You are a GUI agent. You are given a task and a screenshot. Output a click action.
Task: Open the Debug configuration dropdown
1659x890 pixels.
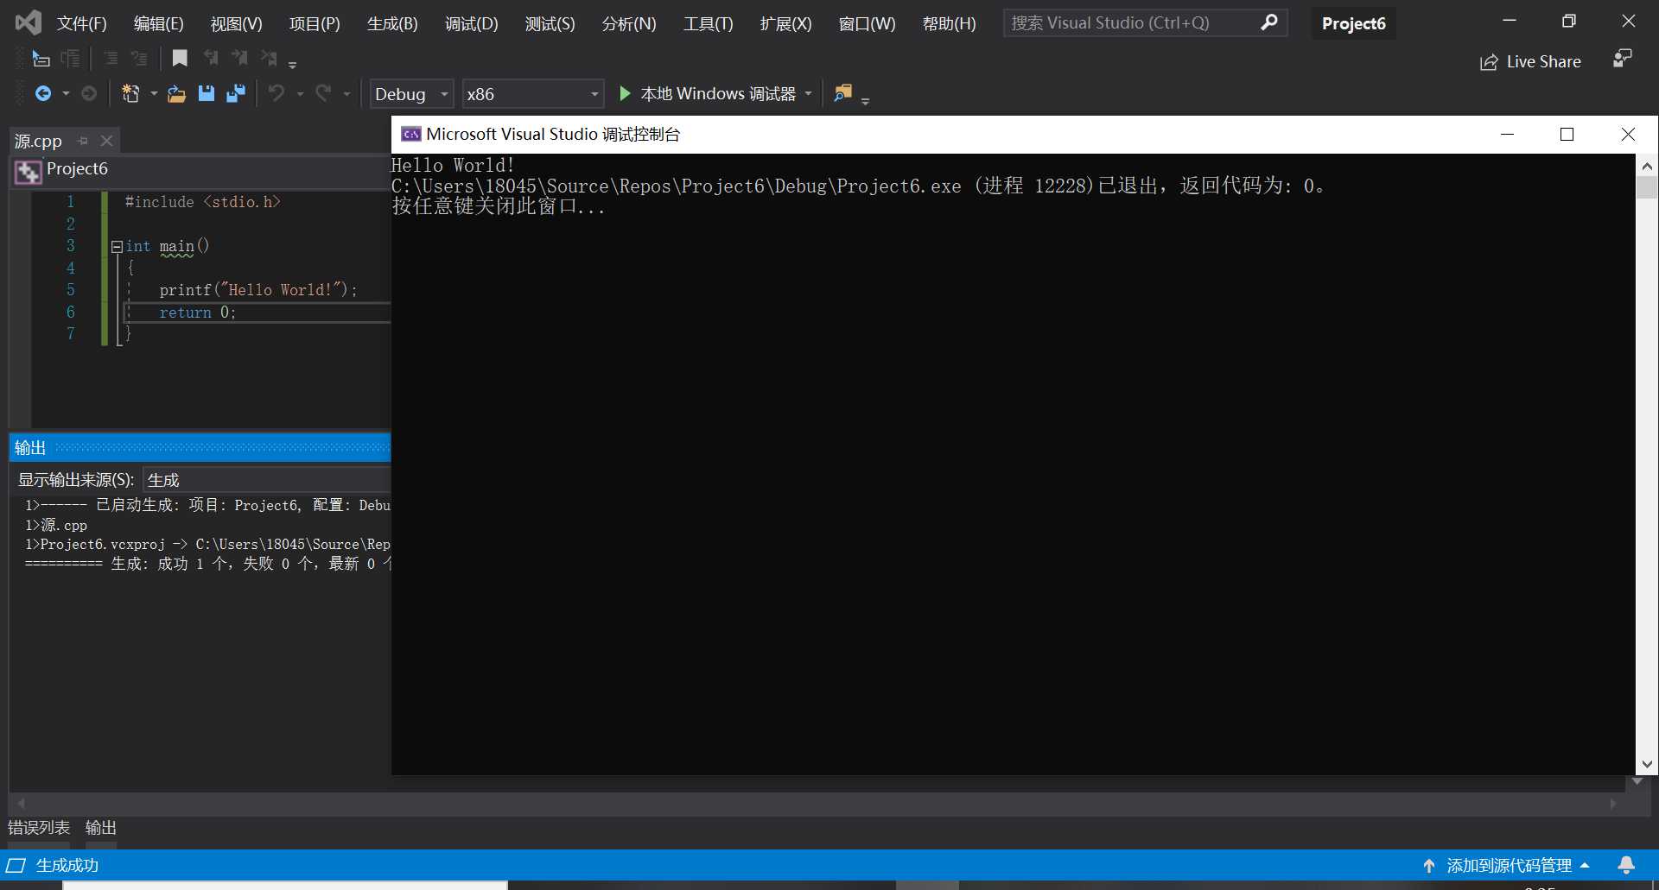click(411, 93)
